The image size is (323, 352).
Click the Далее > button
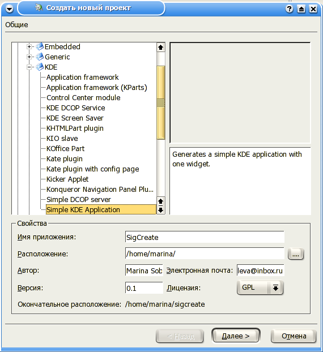(236, 336)
